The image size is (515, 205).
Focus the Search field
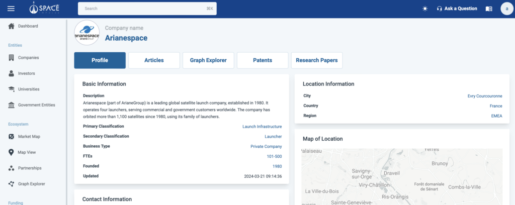pos(147,9)
